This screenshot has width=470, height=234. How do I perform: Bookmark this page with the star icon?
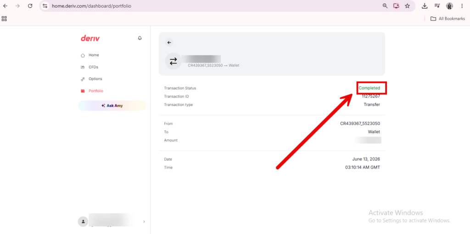point(408,5)
